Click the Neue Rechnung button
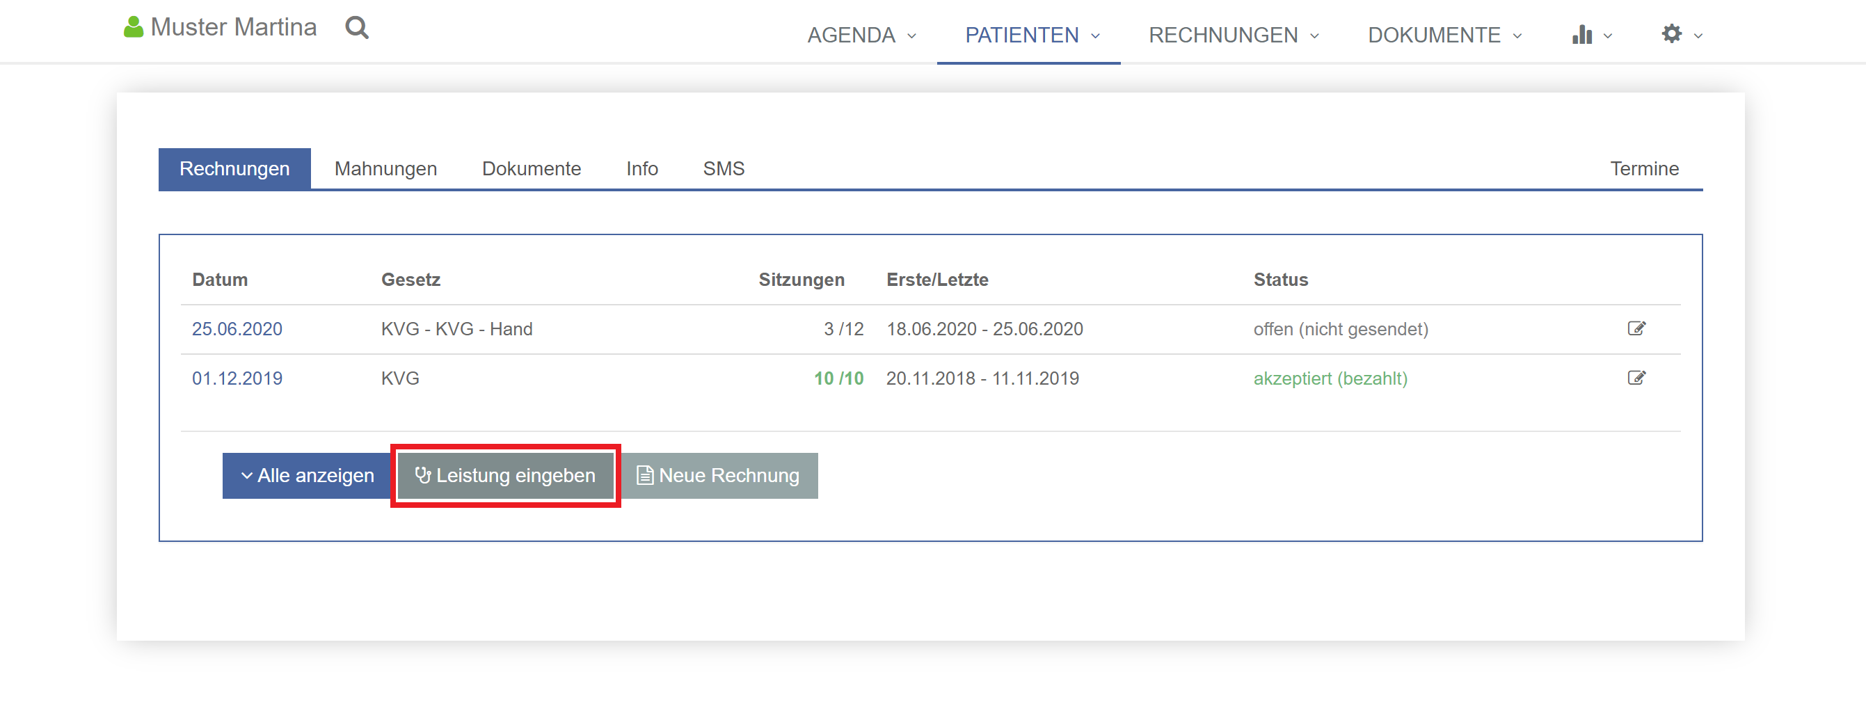 [718, 476]
